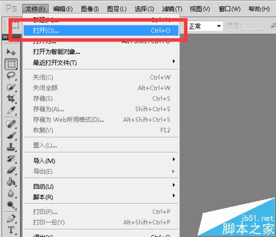Screen dimensions: 276x237
Task: Open the 帮助(H) menu
Action: coord(259,9)
